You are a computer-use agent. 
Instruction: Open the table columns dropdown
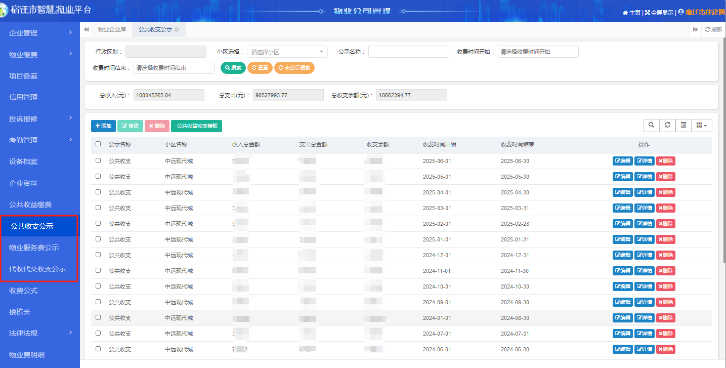tap(702, 125)
